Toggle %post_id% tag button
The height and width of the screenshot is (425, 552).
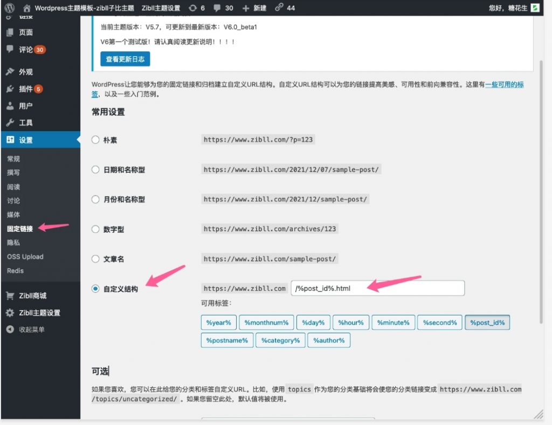(x=487, y=323)
